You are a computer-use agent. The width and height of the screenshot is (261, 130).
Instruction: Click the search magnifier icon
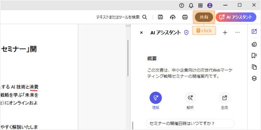coord(145,17)
